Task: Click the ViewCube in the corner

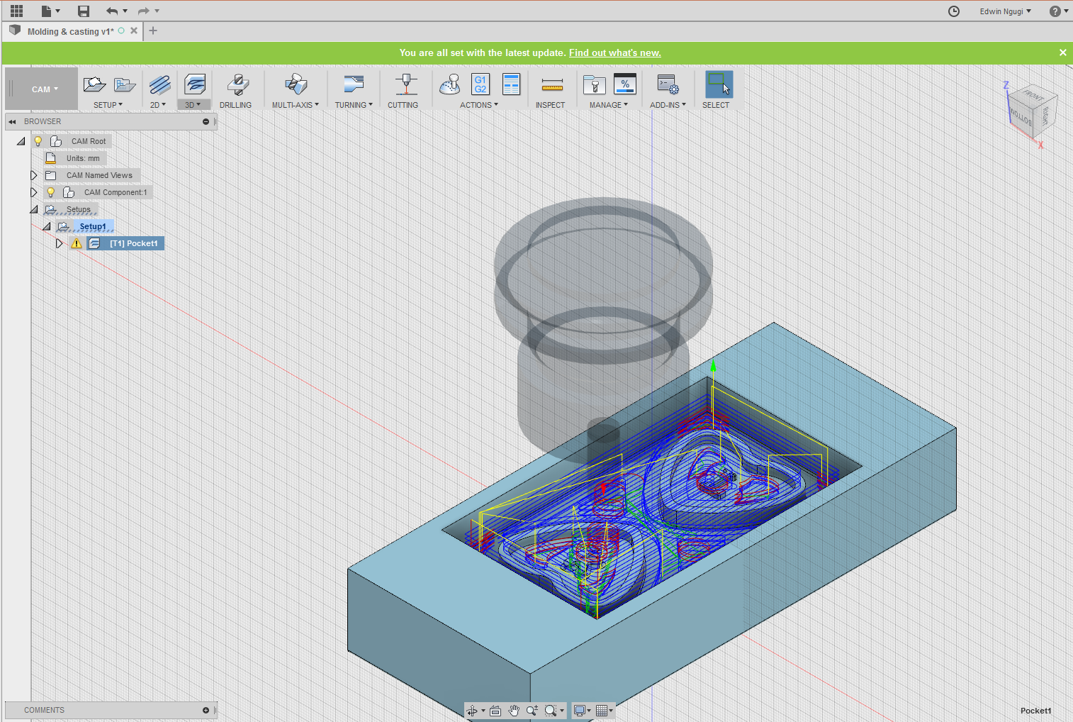Action: click(1032, 111)
